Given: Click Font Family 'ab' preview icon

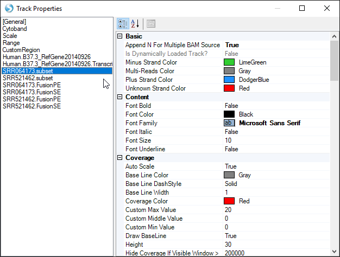Looking at the screenshot, I should 229,123.
